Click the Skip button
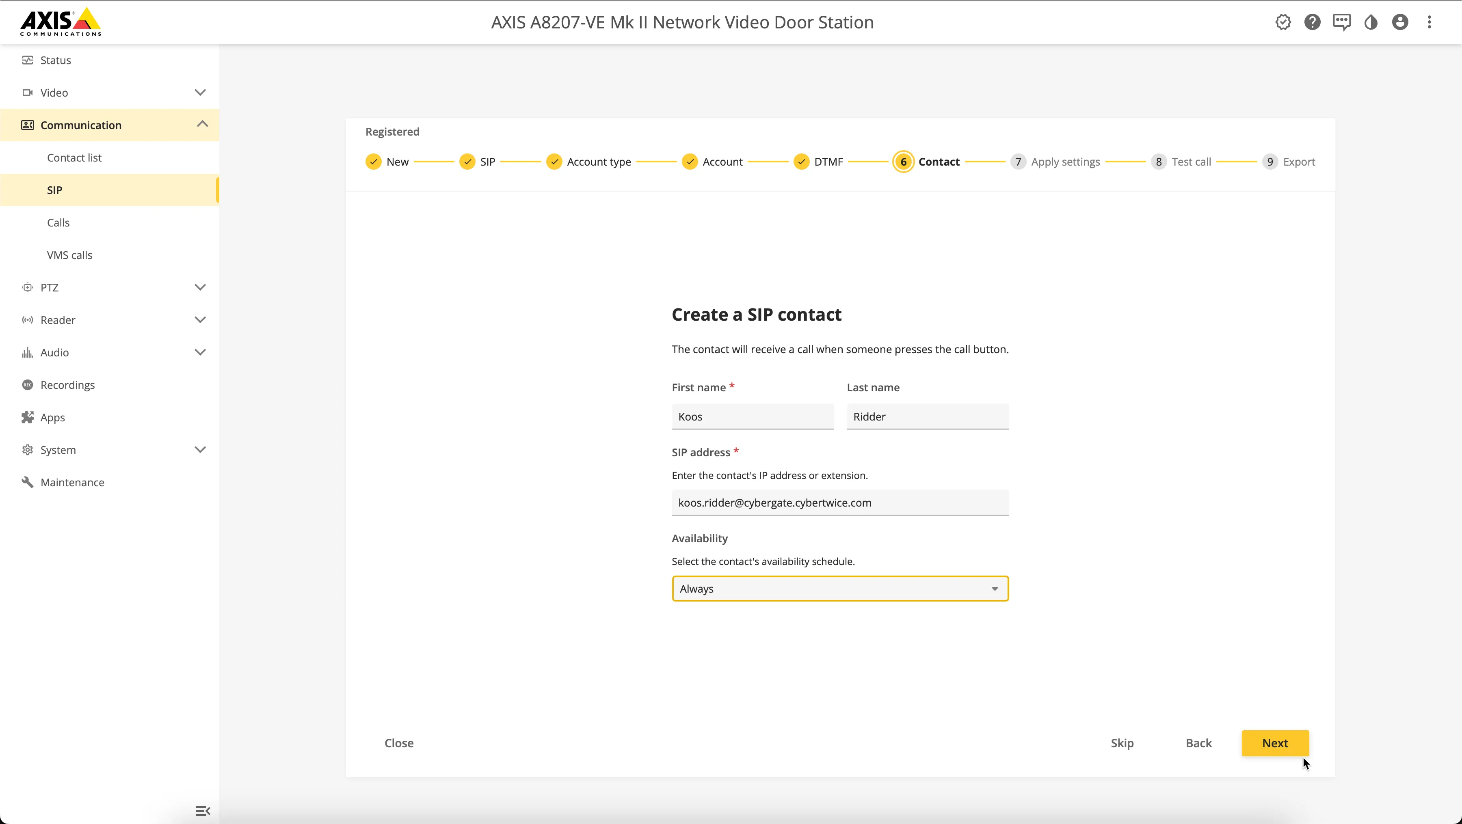Image resolution: width=1462 pixels, height=824 pixels. (x=1122, y=743)
